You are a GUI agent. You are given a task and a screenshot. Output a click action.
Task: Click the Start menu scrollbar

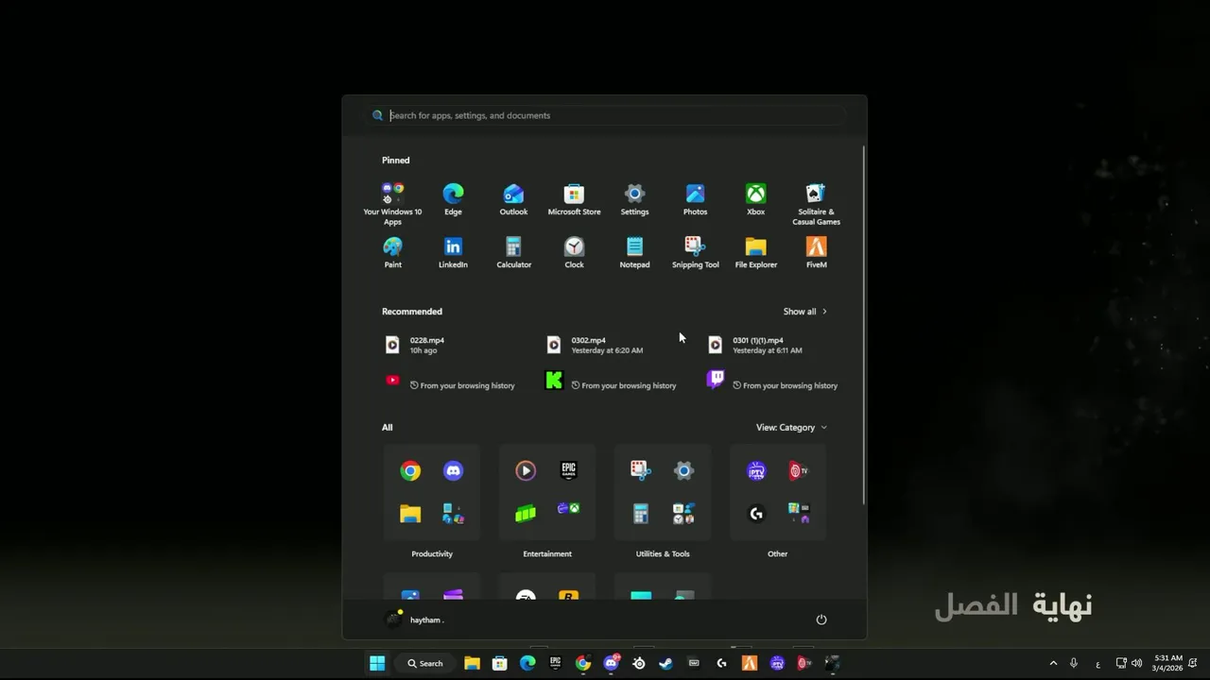(x=863, y=326)
